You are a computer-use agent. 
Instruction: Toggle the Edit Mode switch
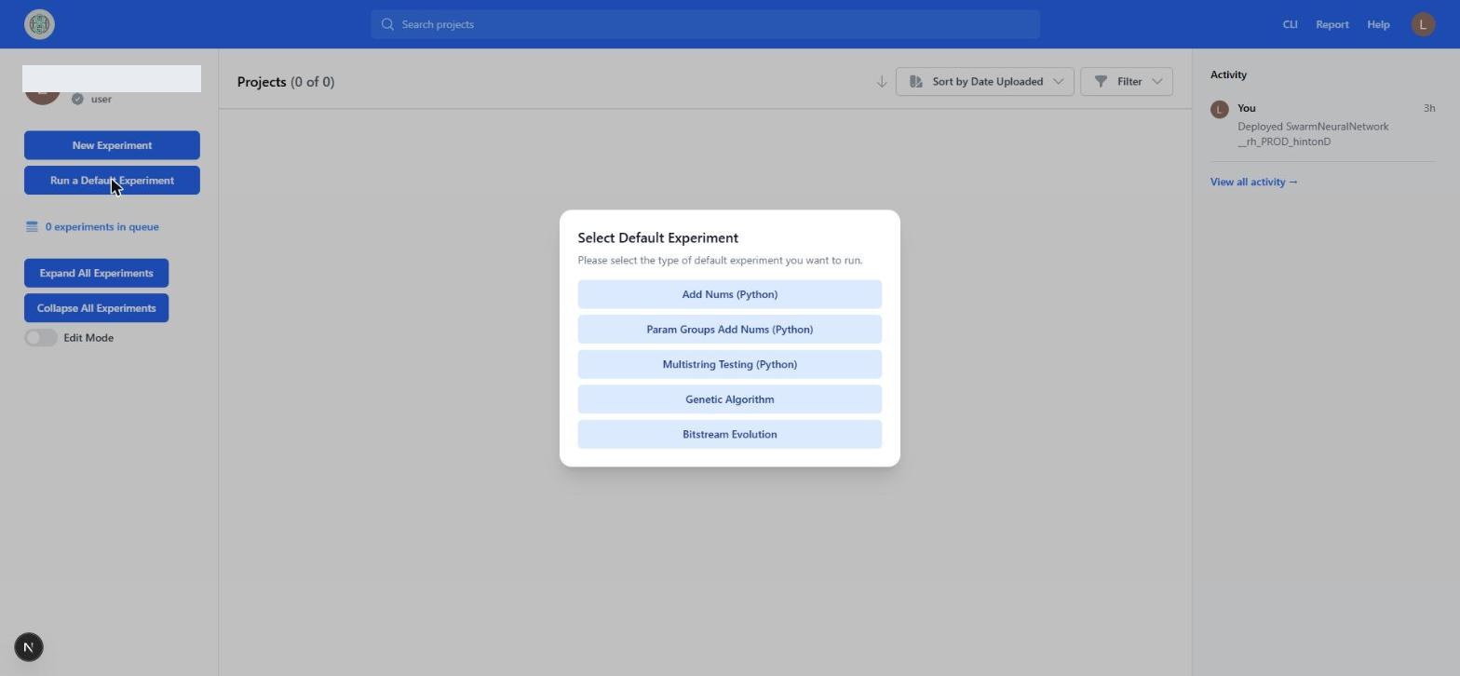coord(41,338)
